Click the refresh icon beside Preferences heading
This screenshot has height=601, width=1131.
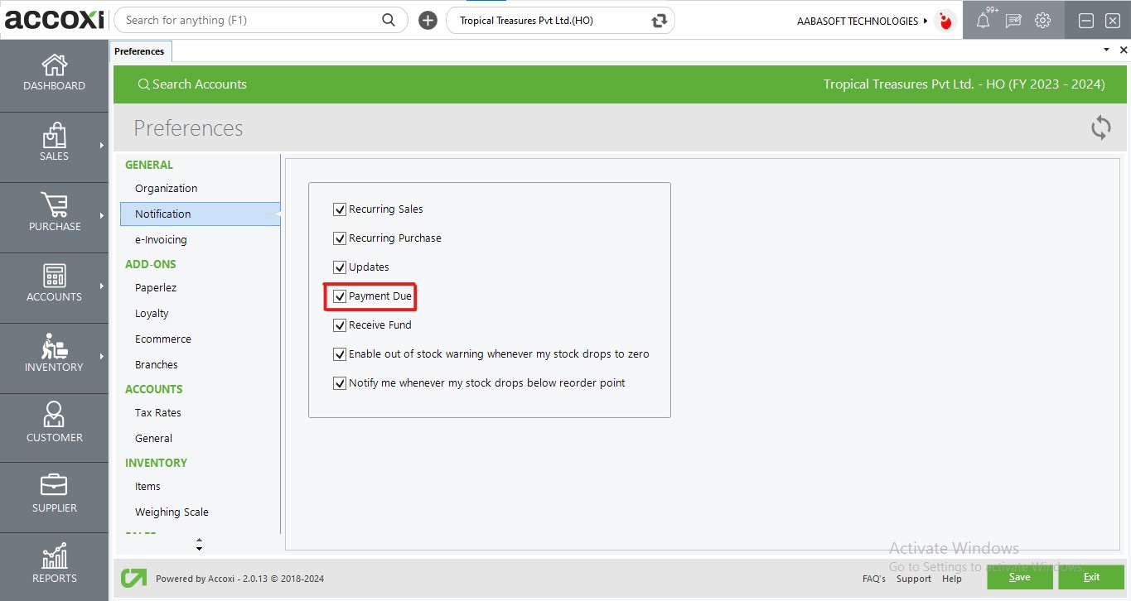click(x=1100, y=127)
